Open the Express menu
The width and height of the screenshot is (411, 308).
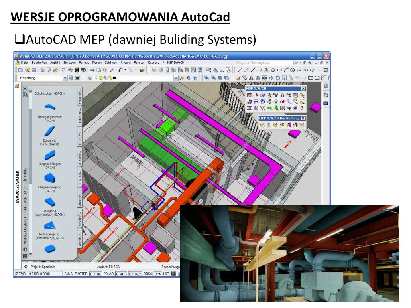[153, 63]
